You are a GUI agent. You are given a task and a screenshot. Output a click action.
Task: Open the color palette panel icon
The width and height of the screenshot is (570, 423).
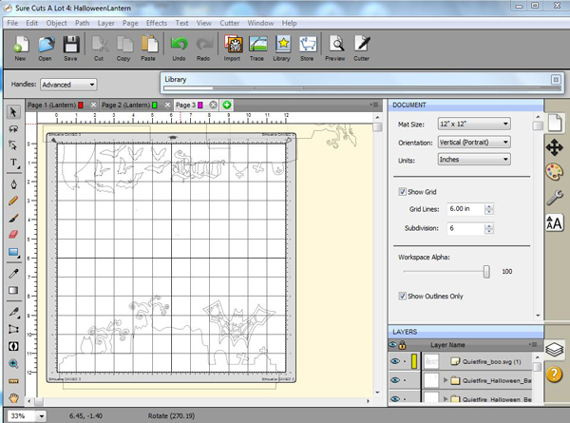[554, 172]
